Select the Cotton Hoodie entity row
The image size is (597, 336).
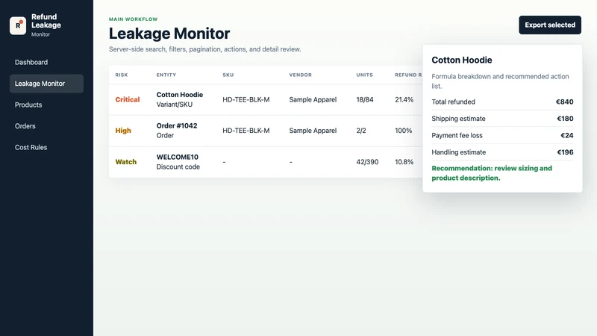(x=266, y=99)
